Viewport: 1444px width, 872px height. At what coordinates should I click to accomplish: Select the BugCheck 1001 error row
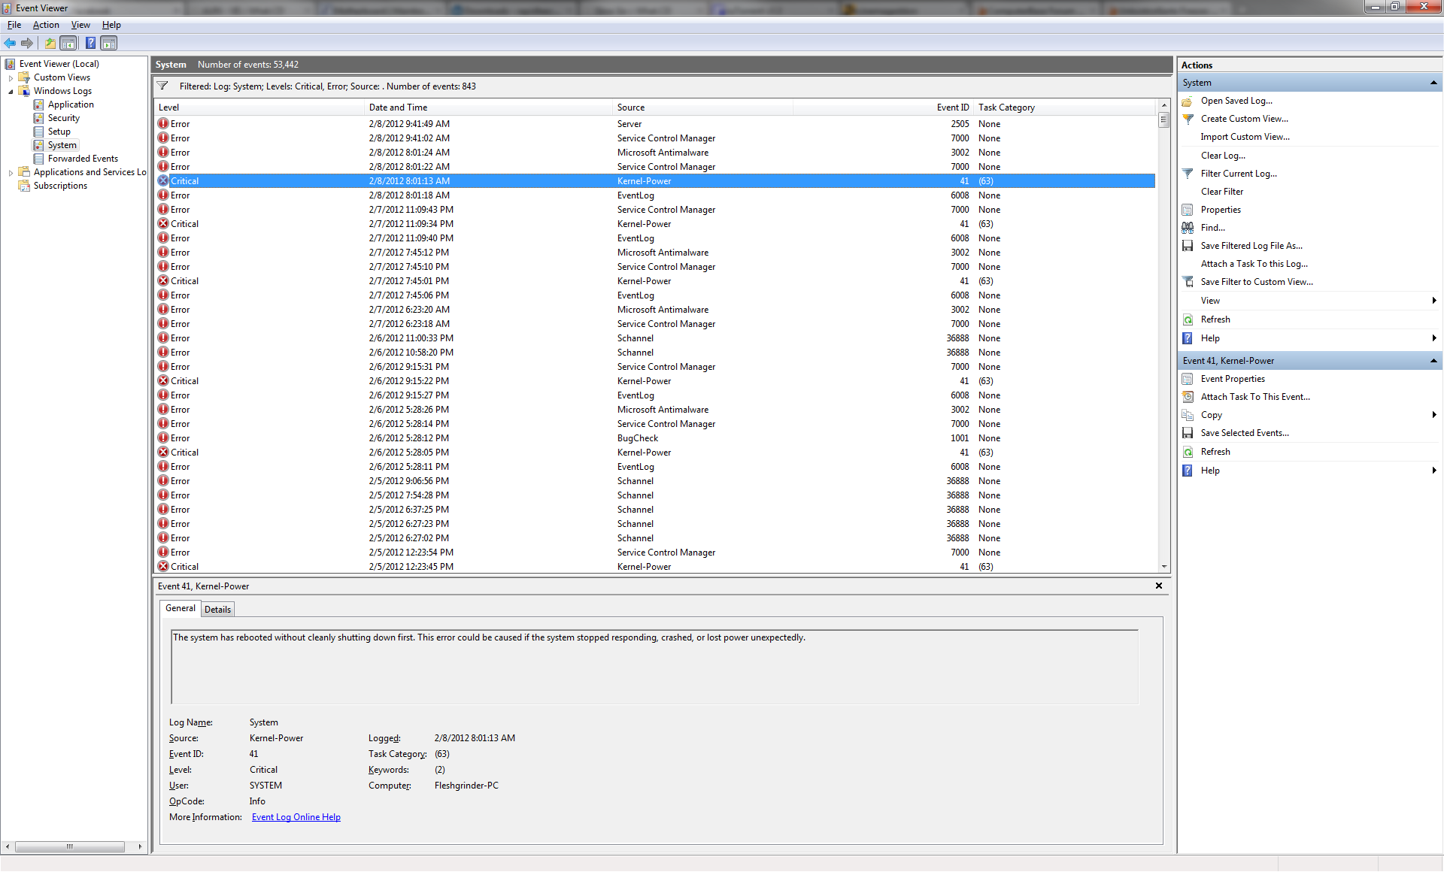tap(654, 438)
